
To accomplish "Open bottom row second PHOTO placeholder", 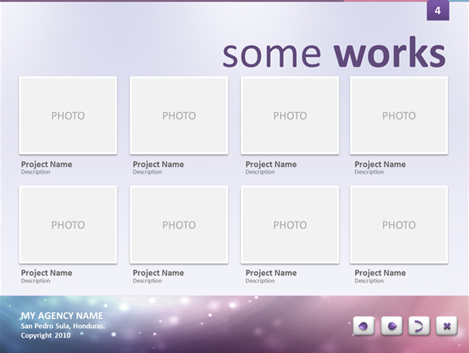I will pos(179,225).
